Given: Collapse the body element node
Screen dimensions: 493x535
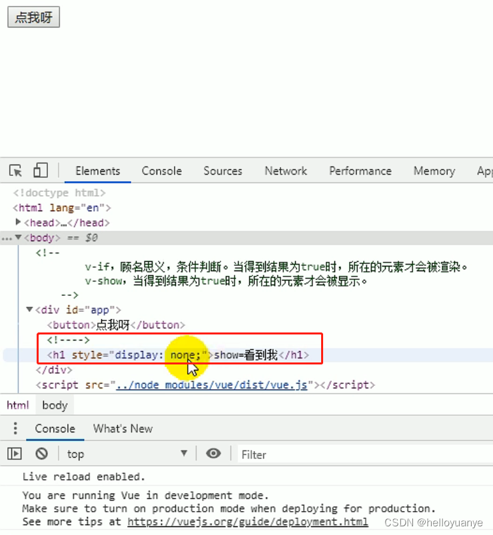Looking at the screenshot, I should 19,237.
